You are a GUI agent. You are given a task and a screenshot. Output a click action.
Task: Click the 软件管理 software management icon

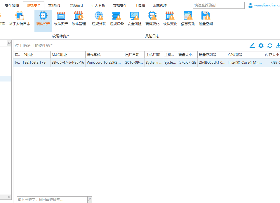pyautogui.click(x=79, y=19)
